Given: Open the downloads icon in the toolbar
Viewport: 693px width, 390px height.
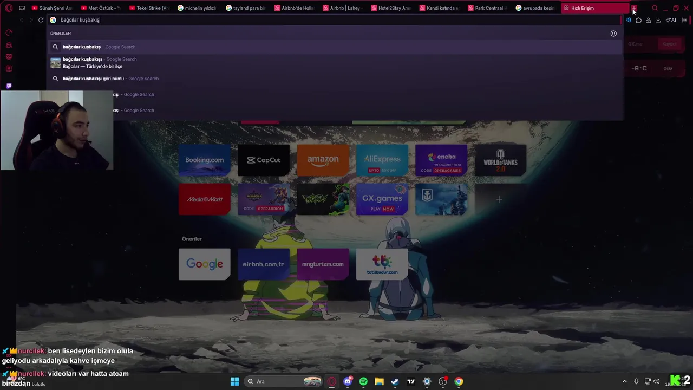Looking at the screenshot, I should 658,20.
